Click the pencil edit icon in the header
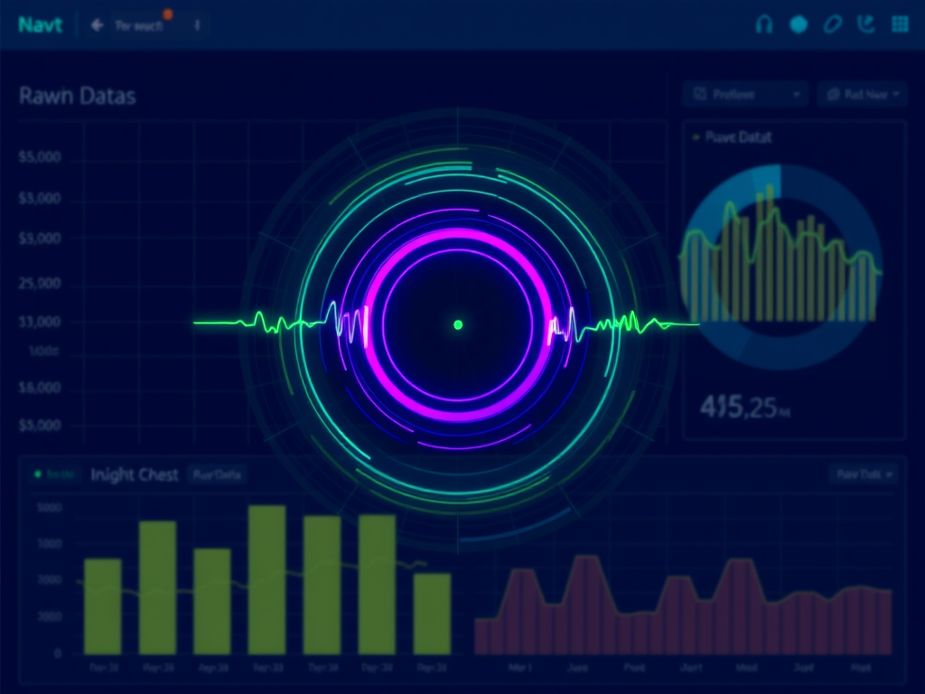Screen dimensions: 925x694 (834, 24)
